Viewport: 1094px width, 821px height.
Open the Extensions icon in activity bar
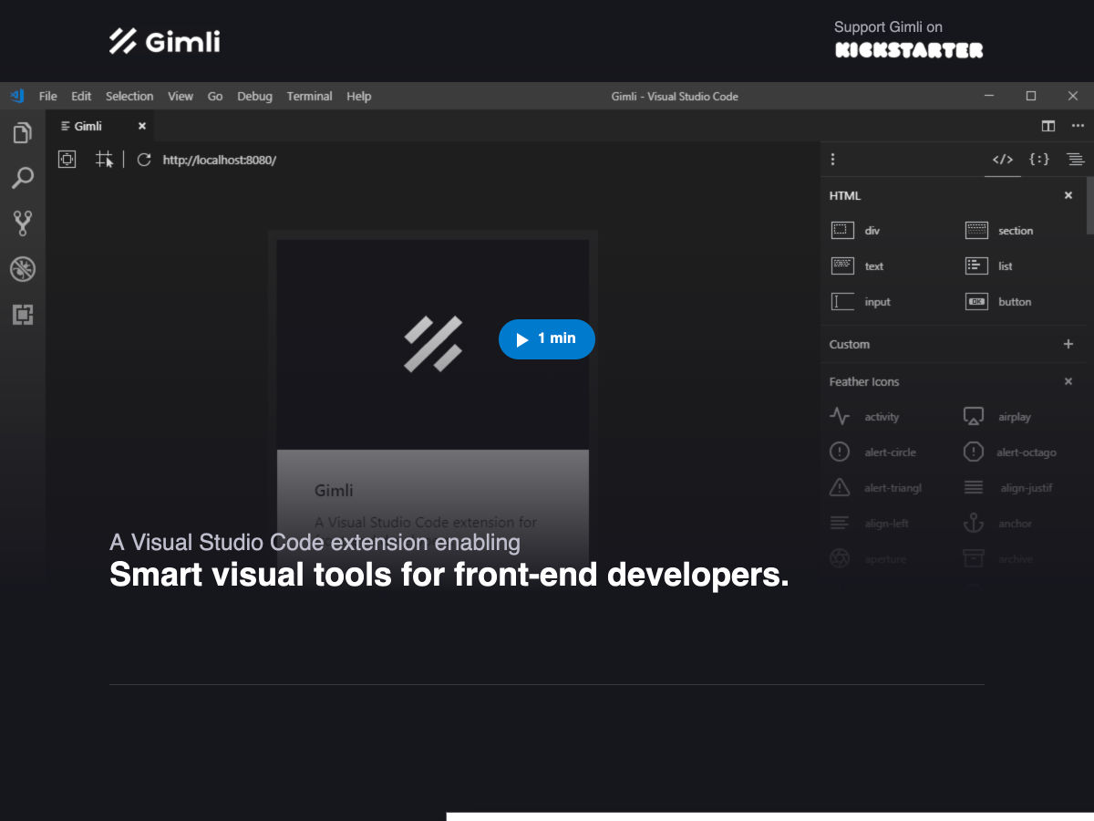coord(23,315)
